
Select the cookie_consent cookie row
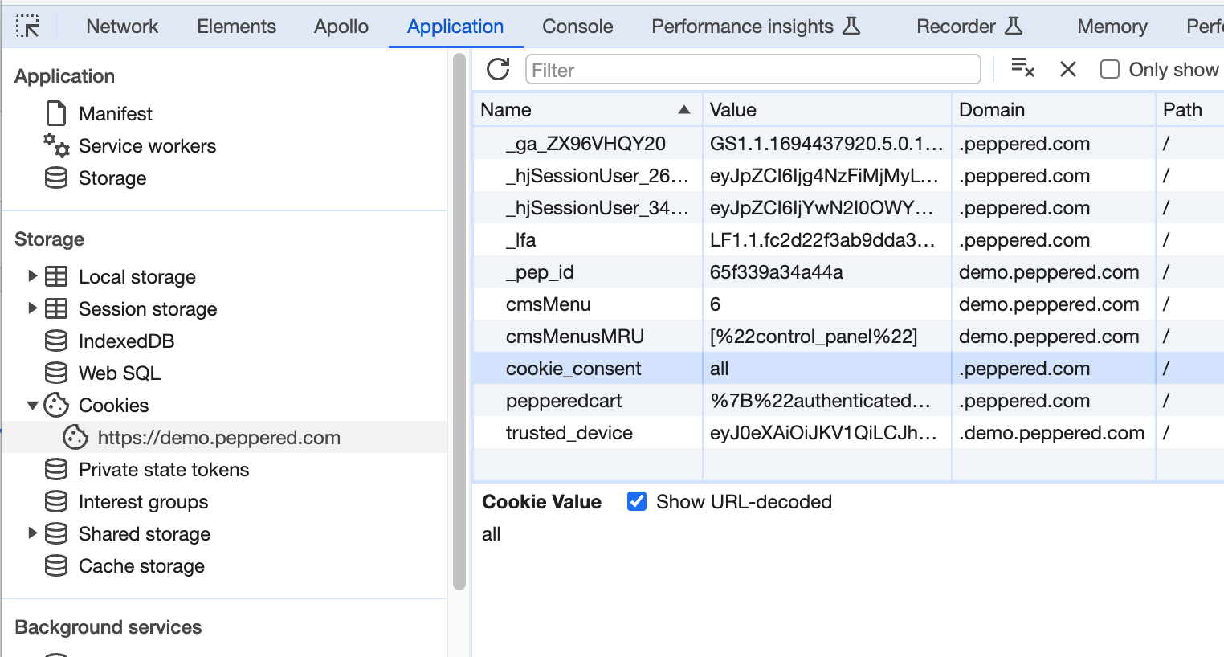(x=849, y=369)
